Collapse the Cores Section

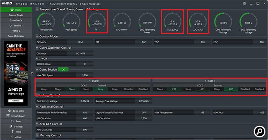click(37, 69)
